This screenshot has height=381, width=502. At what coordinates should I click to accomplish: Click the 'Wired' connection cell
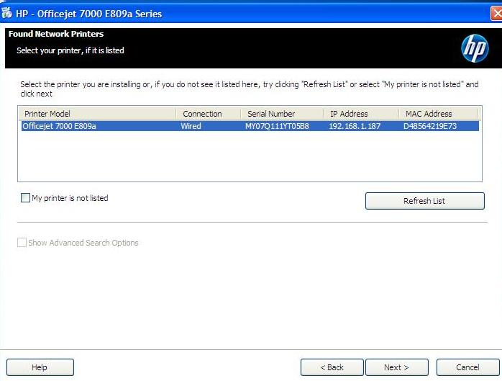[x=191, y=126]
